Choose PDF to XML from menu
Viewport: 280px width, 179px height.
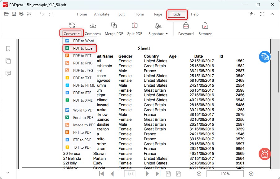(x=80, y=100)
